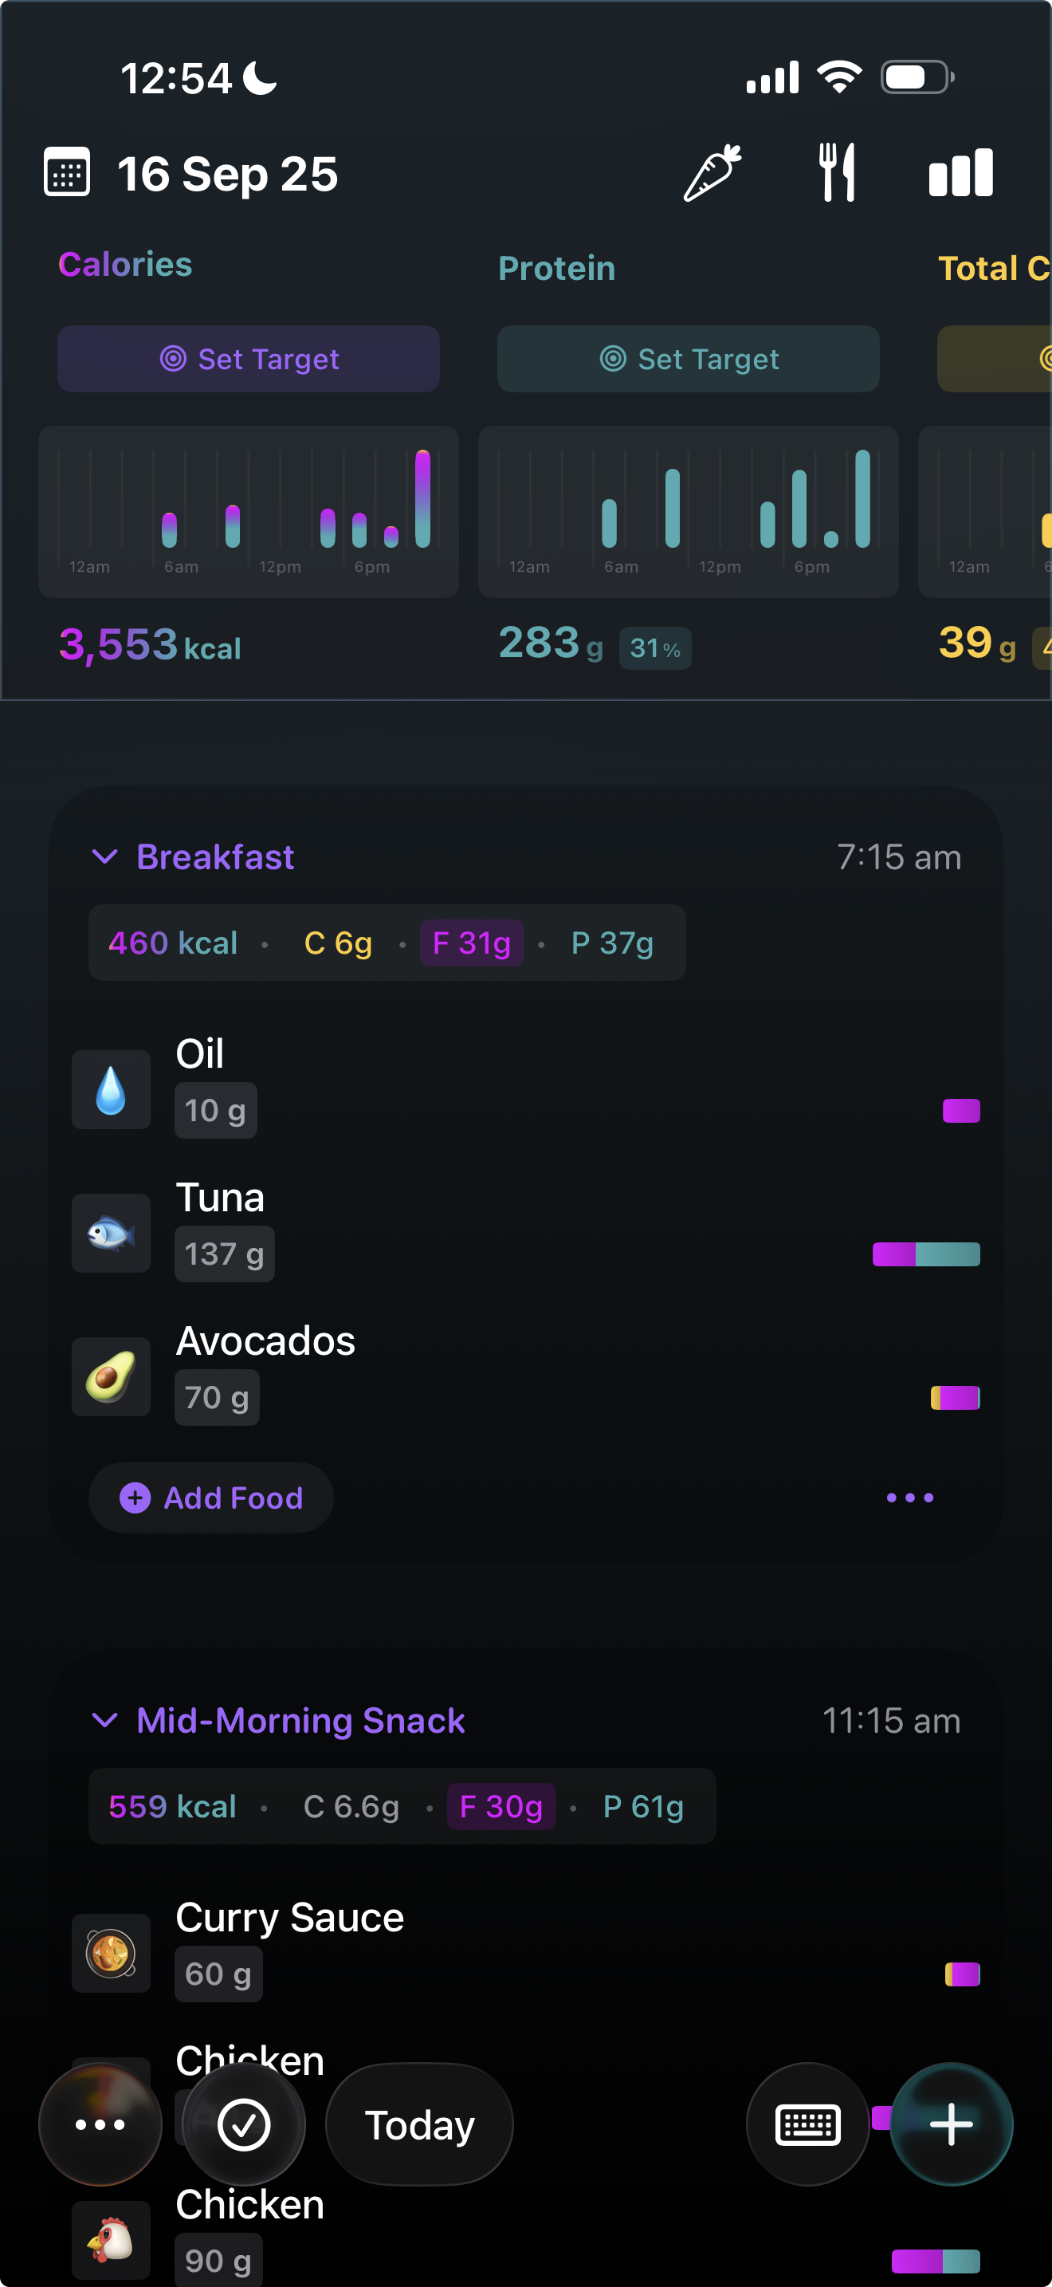Tap Tuna's macro breakdown bar

925,1254
